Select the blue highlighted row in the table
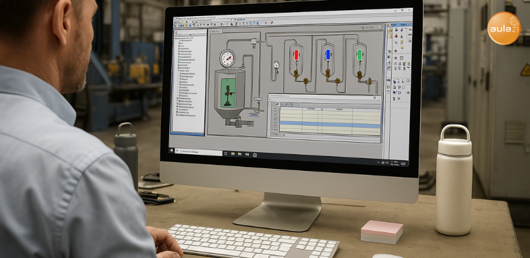 tap(330, 124)
